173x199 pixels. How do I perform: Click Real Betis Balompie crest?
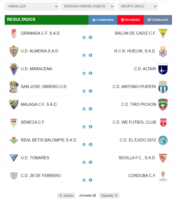pos(14,140)
